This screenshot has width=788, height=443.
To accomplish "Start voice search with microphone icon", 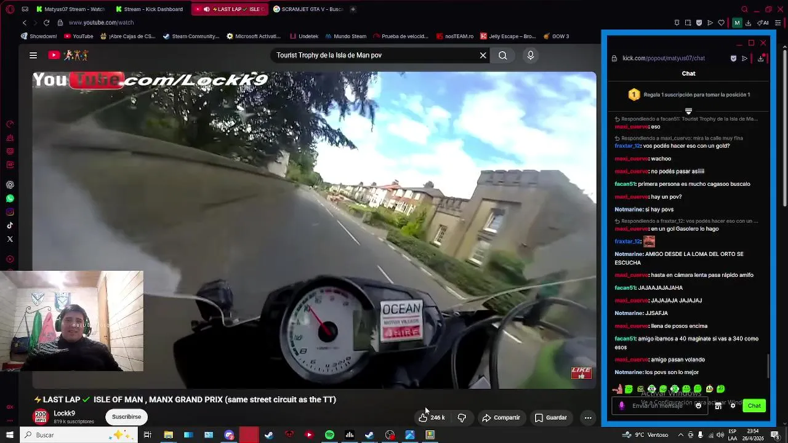I will [531, 55].
